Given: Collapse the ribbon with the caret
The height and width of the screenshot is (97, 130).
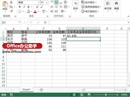Looking at the screenshot, I should (128, 16).
